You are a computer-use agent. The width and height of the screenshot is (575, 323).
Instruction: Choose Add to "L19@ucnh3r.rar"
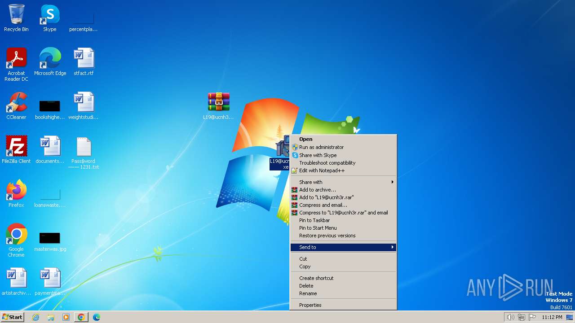343,197
